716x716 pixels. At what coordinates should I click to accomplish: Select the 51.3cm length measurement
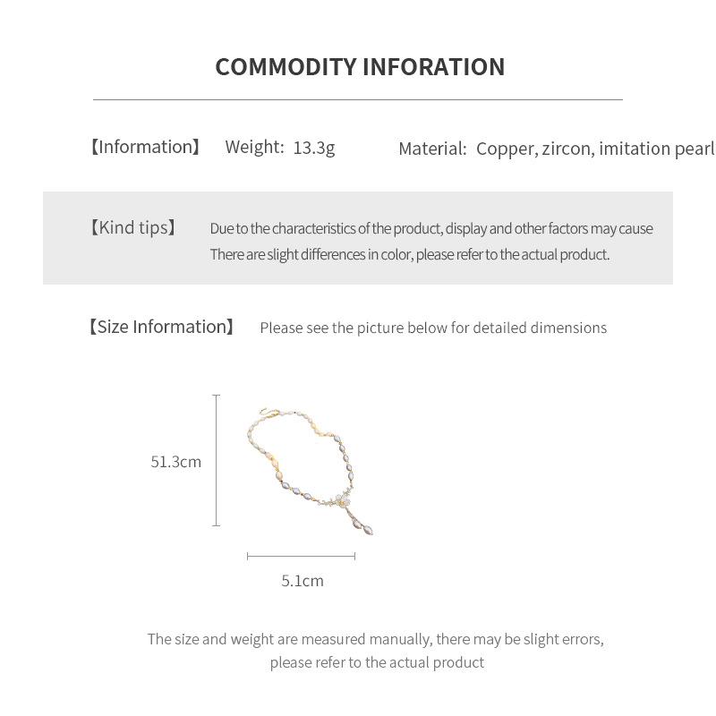point(176,462)
